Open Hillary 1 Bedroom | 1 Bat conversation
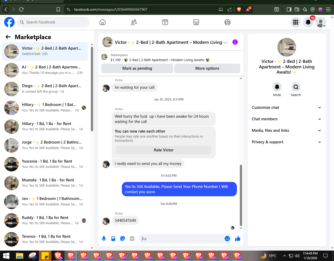The width and height of the screenshot is (334, 261). [45, 108]
